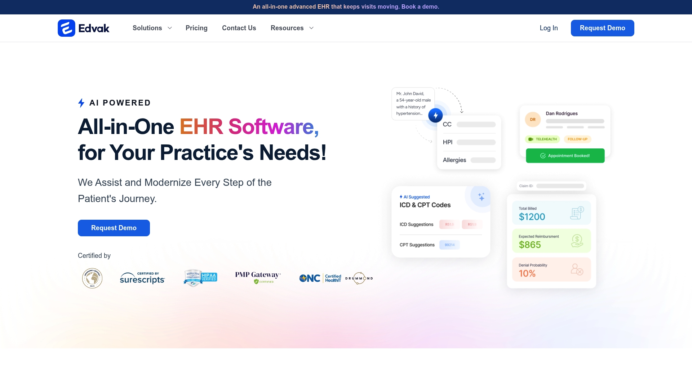Click the sparkle icon on ICD & CPT card
The height and width of the screenshot is (389, 692).
click(481, 197)
